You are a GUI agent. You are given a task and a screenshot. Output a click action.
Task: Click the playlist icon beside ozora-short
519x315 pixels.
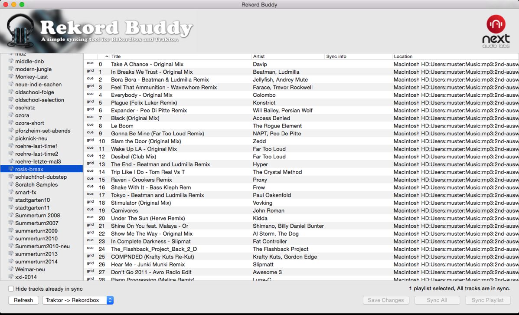click(11, 123)
